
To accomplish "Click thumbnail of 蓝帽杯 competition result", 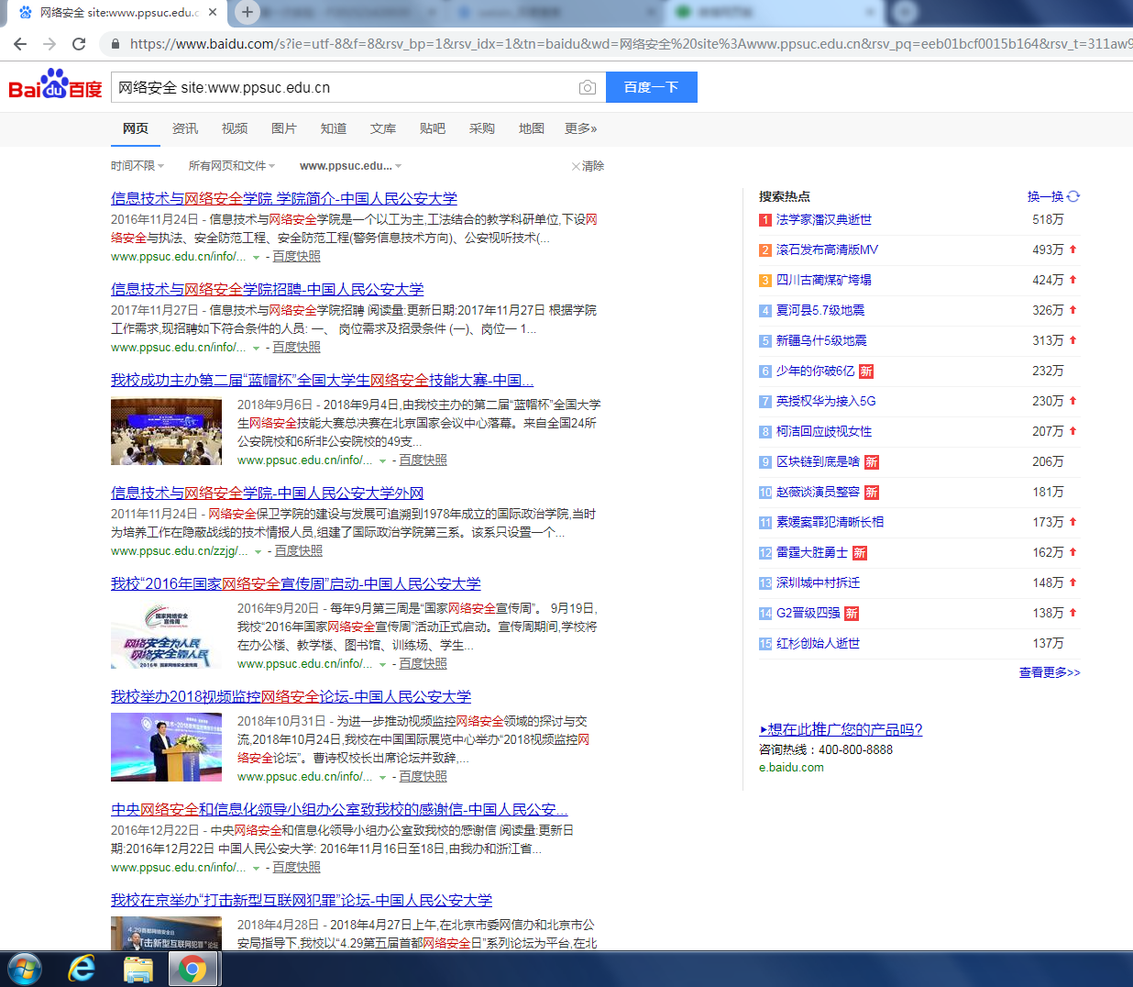I will point(166,432).
